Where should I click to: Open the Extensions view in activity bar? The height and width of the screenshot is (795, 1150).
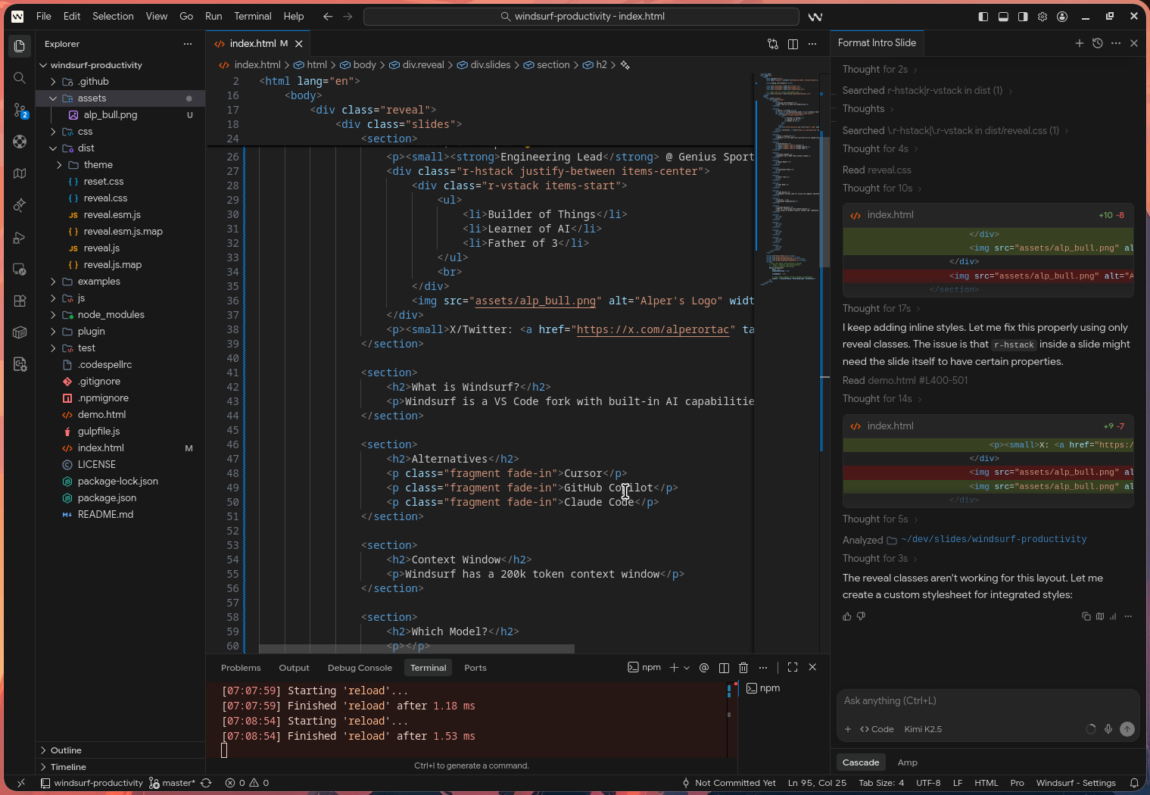[x=20, y=301]
